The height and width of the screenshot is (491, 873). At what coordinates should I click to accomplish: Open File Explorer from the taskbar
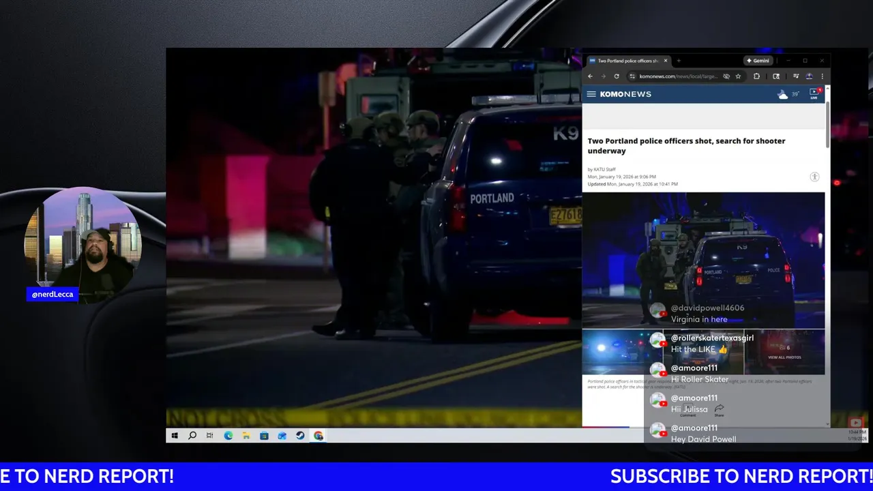(x=246, y=436)
